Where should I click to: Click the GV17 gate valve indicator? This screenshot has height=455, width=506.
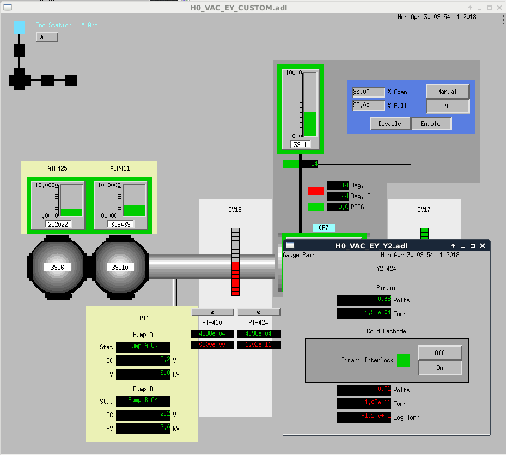click(424, 233)
